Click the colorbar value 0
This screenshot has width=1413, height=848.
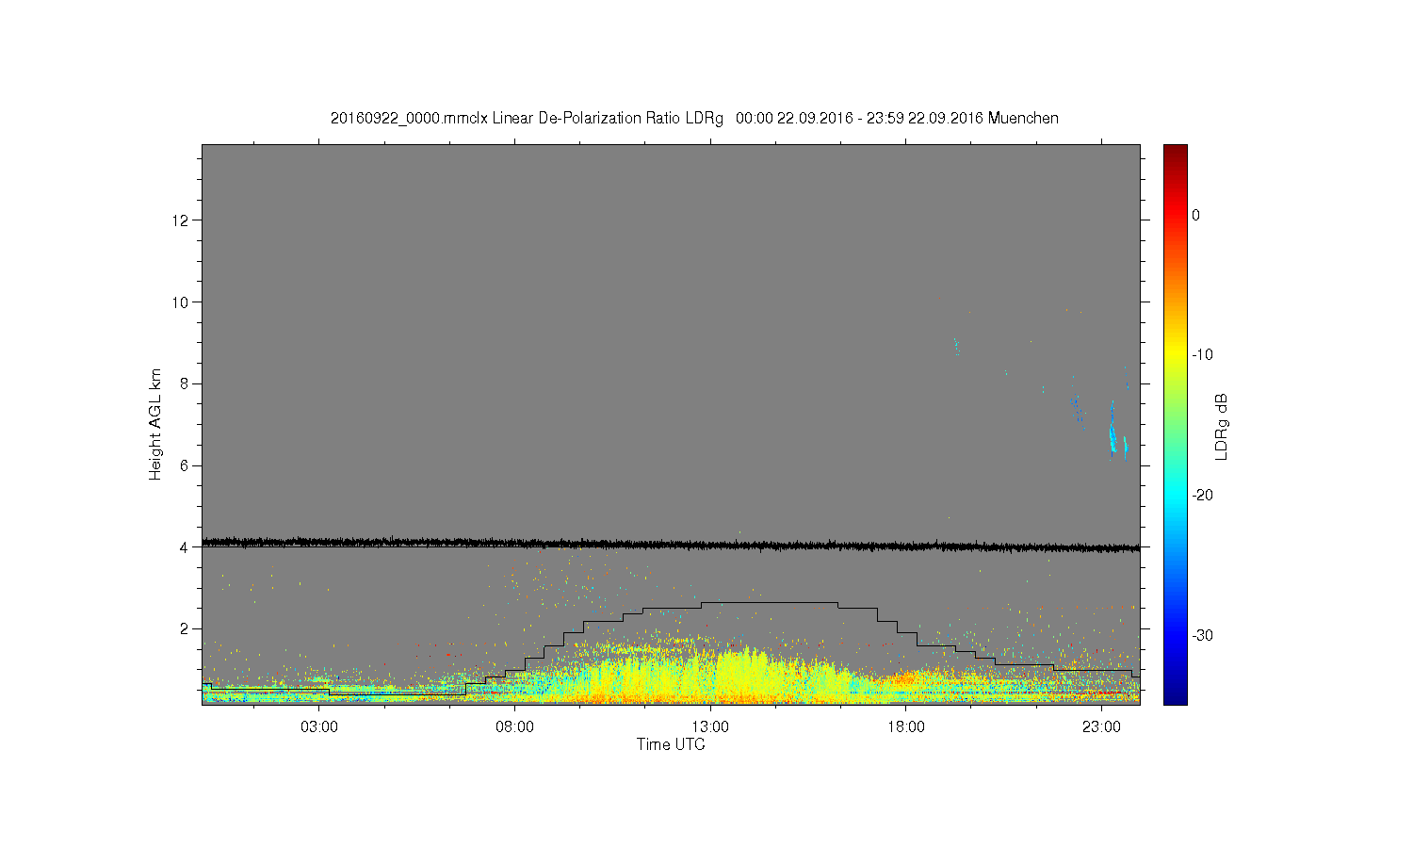pos(1195,215)
